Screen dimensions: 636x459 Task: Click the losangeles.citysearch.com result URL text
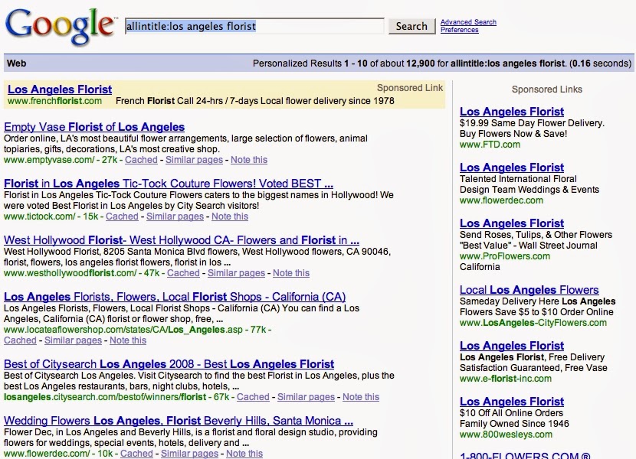click(x=105, y=397)
